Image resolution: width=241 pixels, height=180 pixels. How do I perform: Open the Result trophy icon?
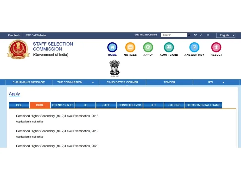(x=216, y=47)
